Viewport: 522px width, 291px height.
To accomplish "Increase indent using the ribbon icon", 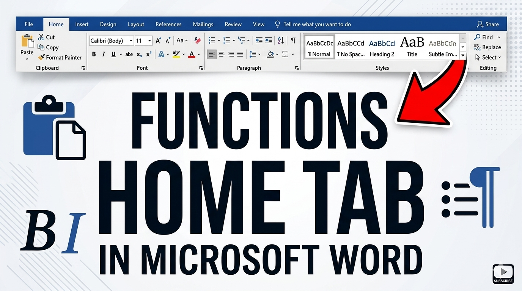I will coord(269,41).
